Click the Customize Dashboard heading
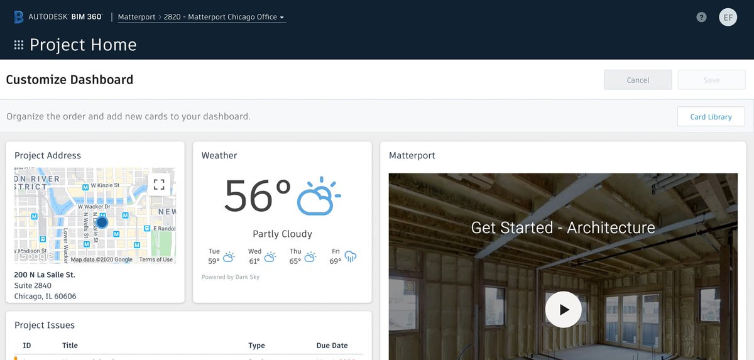 click(x=70, y=80)
